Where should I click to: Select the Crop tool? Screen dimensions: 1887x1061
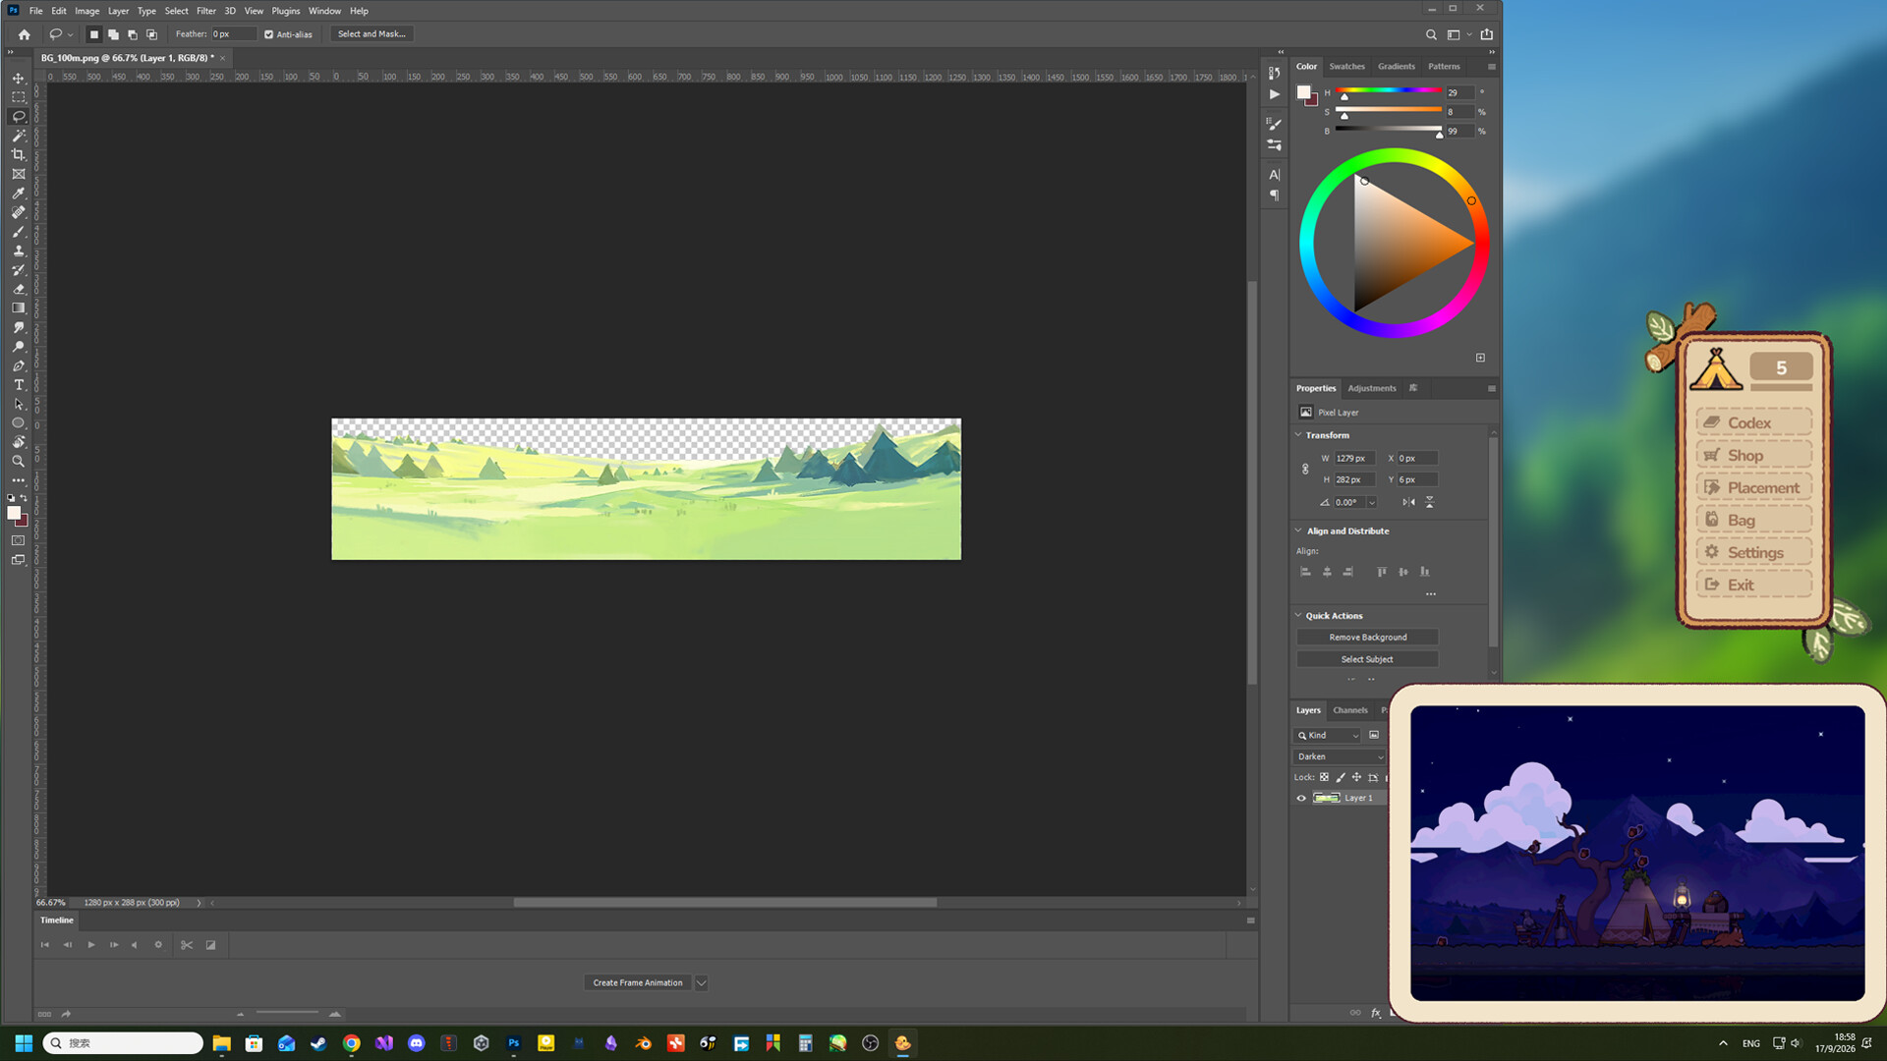[18, 154]
